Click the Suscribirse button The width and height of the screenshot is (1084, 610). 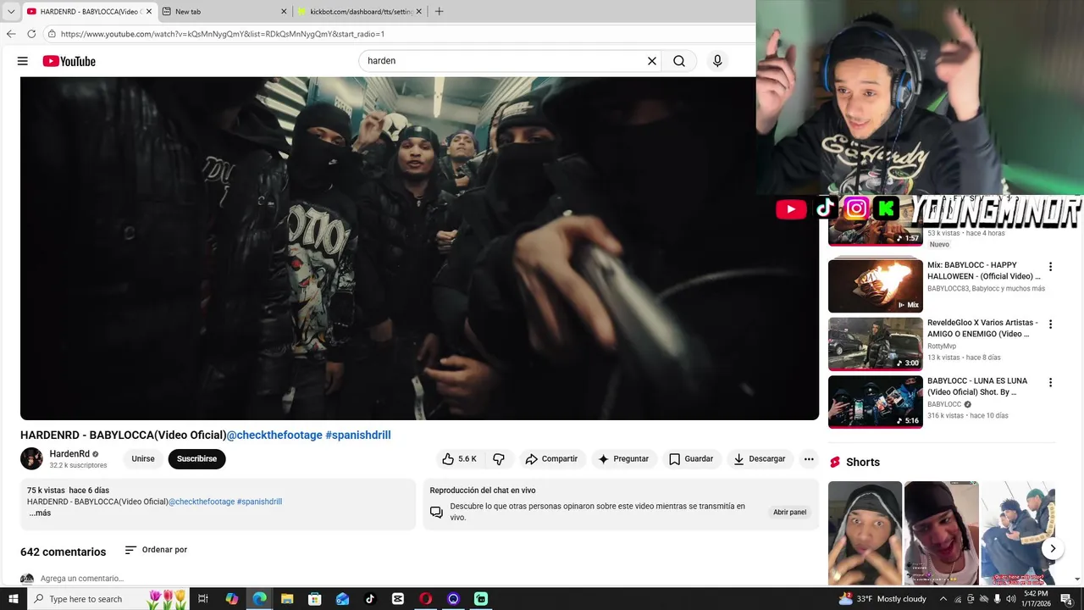(196, 459)
